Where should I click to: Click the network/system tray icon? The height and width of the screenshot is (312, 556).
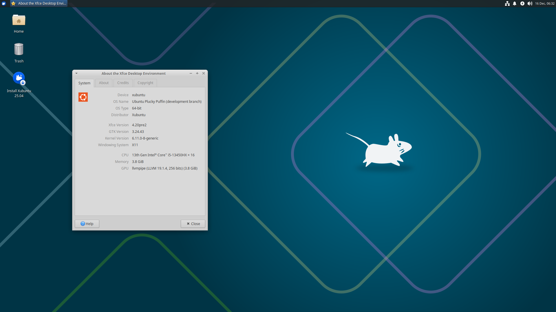[x=507, y=3]
